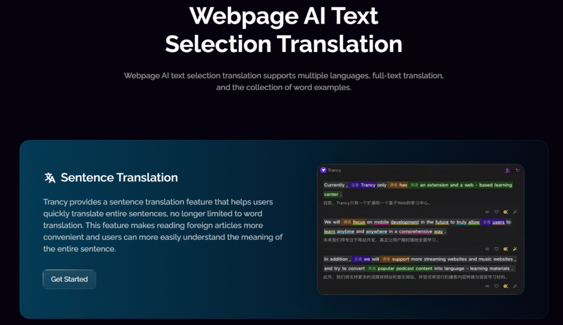Like the 'In addition' sentence using heart
The image size is (563, 325).
[496, 286]
